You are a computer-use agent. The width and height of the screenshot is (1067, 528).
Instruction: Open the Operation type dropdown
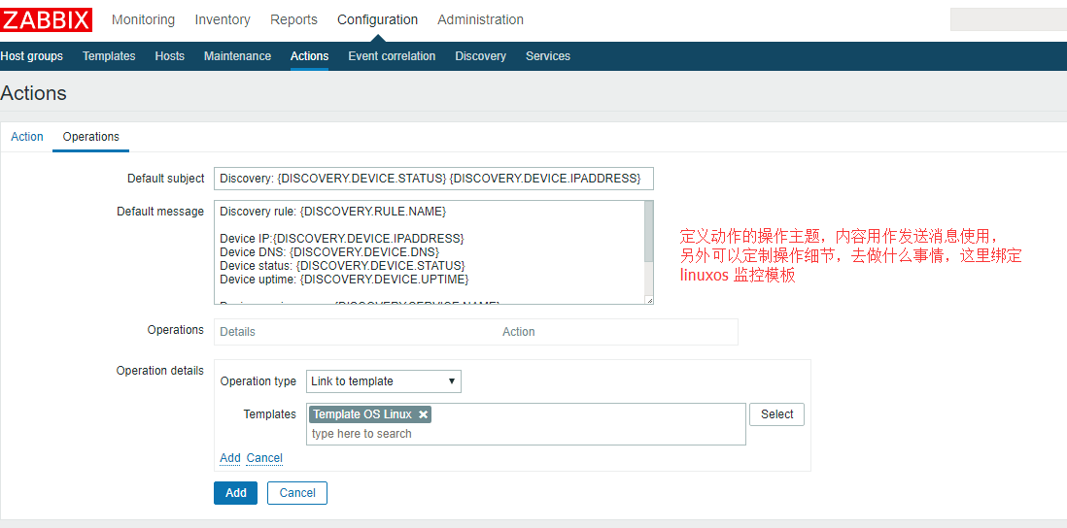[384, 381]
